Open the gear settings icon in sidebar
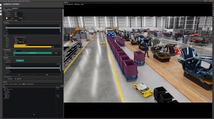The image size is (214, 119). [x=1, y=8]
